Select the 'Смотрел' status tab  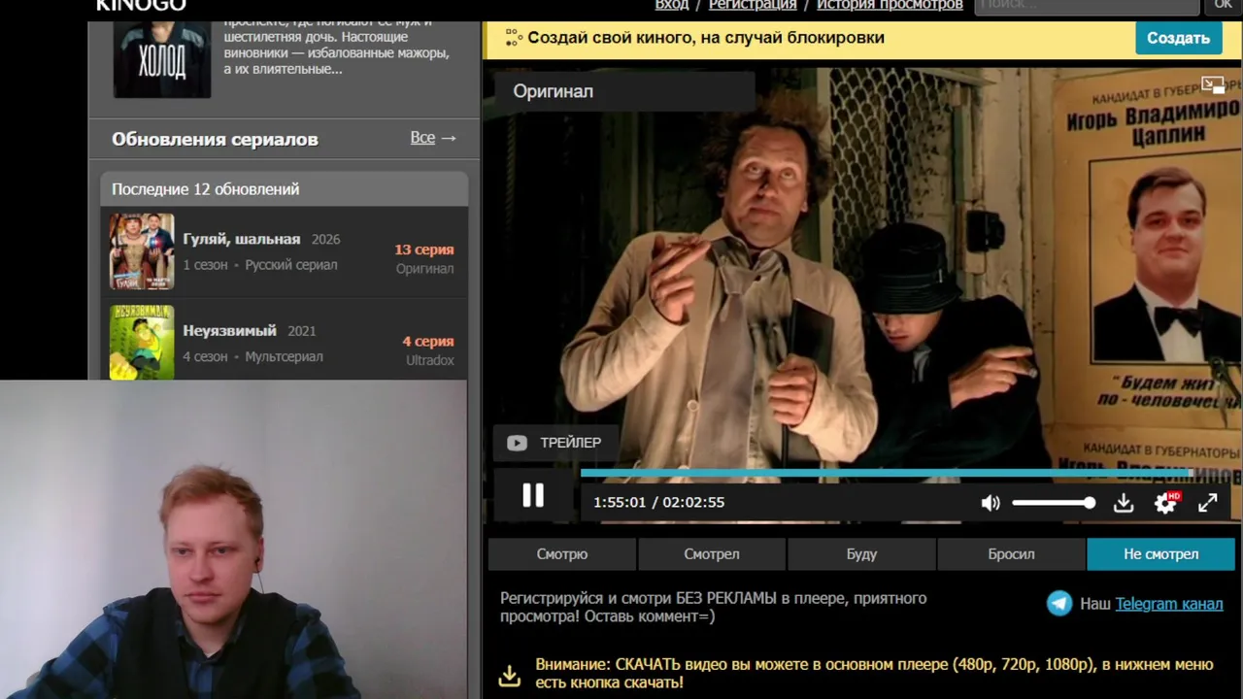point(712,554)
